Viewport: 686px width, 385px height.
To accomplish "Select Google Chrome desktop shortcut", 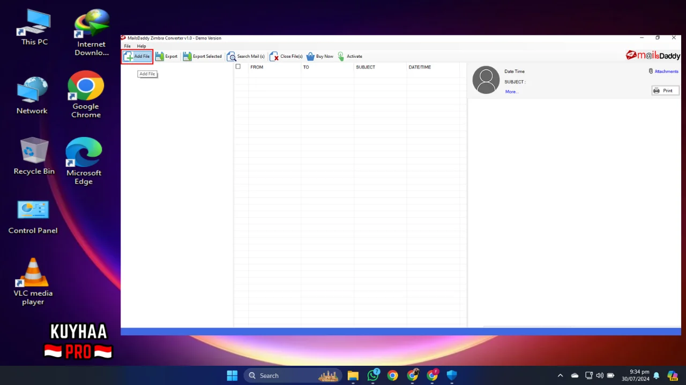I will [86, 94].
